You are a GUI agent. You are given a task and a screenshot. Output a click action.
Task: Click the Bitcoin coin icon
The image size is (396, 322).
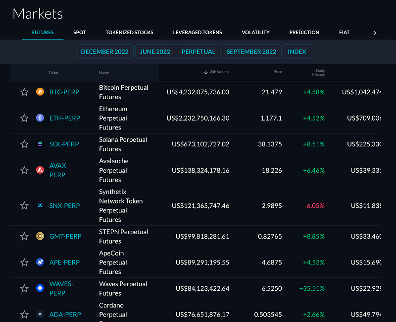[x=40, y=92]
